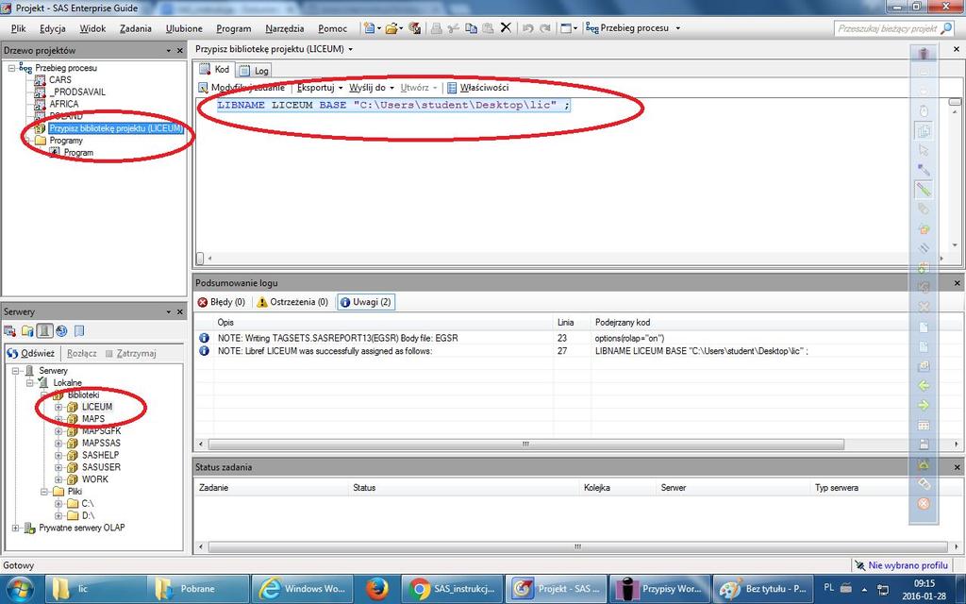Expand Prywatne serwery OLAP node
The image size is (966, 604).
15,528
